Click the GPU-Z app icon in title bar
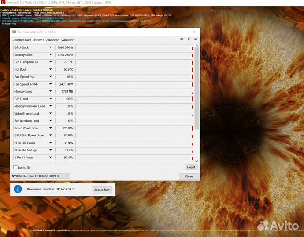The height and width of the screenshot is (237, 304). (x=14, y=32)
